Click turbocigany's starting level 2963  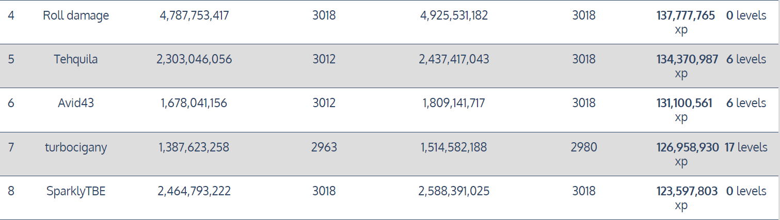324,147
